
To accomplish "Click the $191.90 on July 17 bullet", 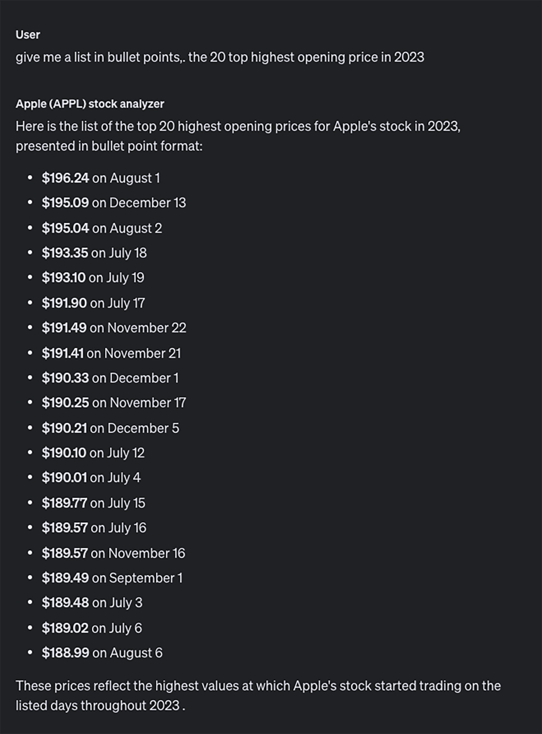I will (93, 303).
